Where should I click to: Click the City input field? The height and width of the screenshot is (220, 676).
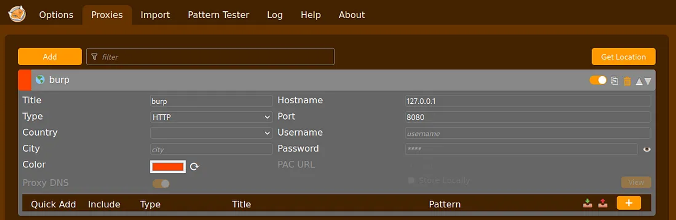tap(211, 149)
